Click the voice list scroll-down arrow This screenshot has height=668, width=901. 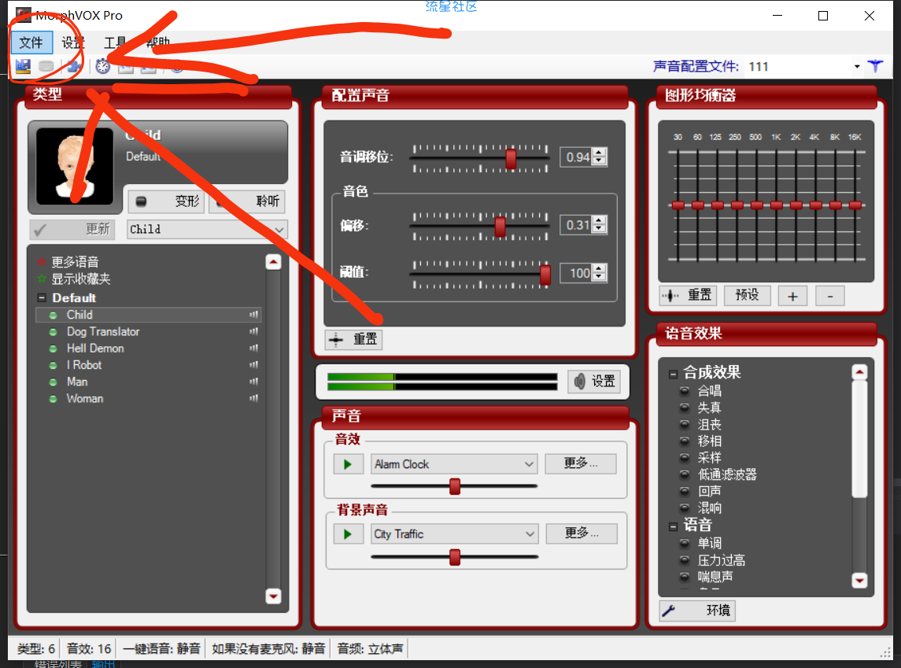[274, 596]
